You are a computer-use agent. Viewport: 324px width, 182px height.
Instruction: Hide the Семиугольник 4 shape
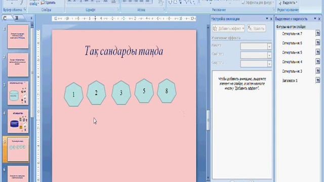pyautogui.click(x=318, y=62)
